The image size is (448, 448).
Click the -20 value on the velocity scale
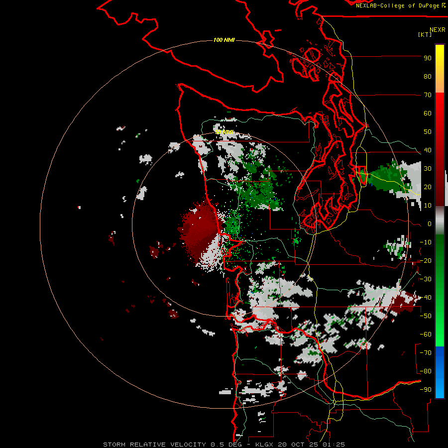(x=426, y=261)
